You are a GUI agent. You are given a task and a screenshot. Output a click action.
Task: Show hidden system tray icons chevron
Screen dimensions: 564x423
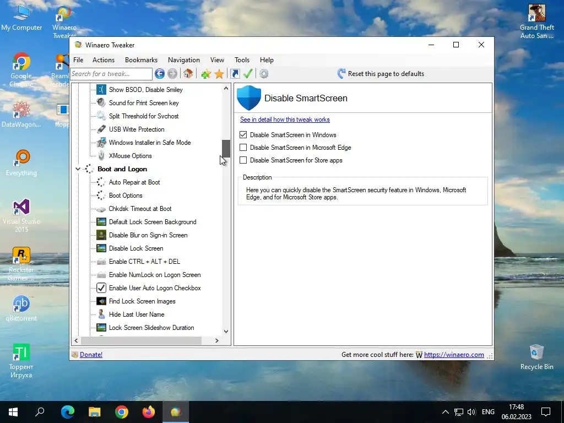pyautogui.click(x=445, y=412)
